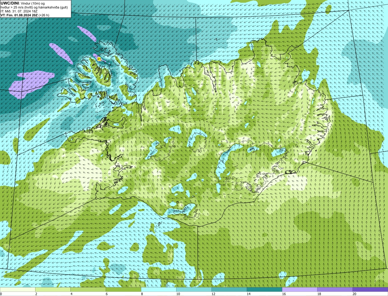Click the scale label '2' under the color bar
The image size is (388, 296).
[x=36, y=294]
